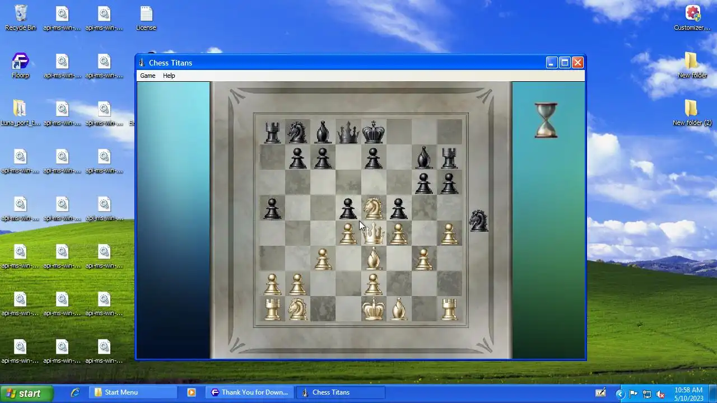The width and height of the screenshot is (717, 403).
Task: Open the Help menu
Action: tap(169, 76)
